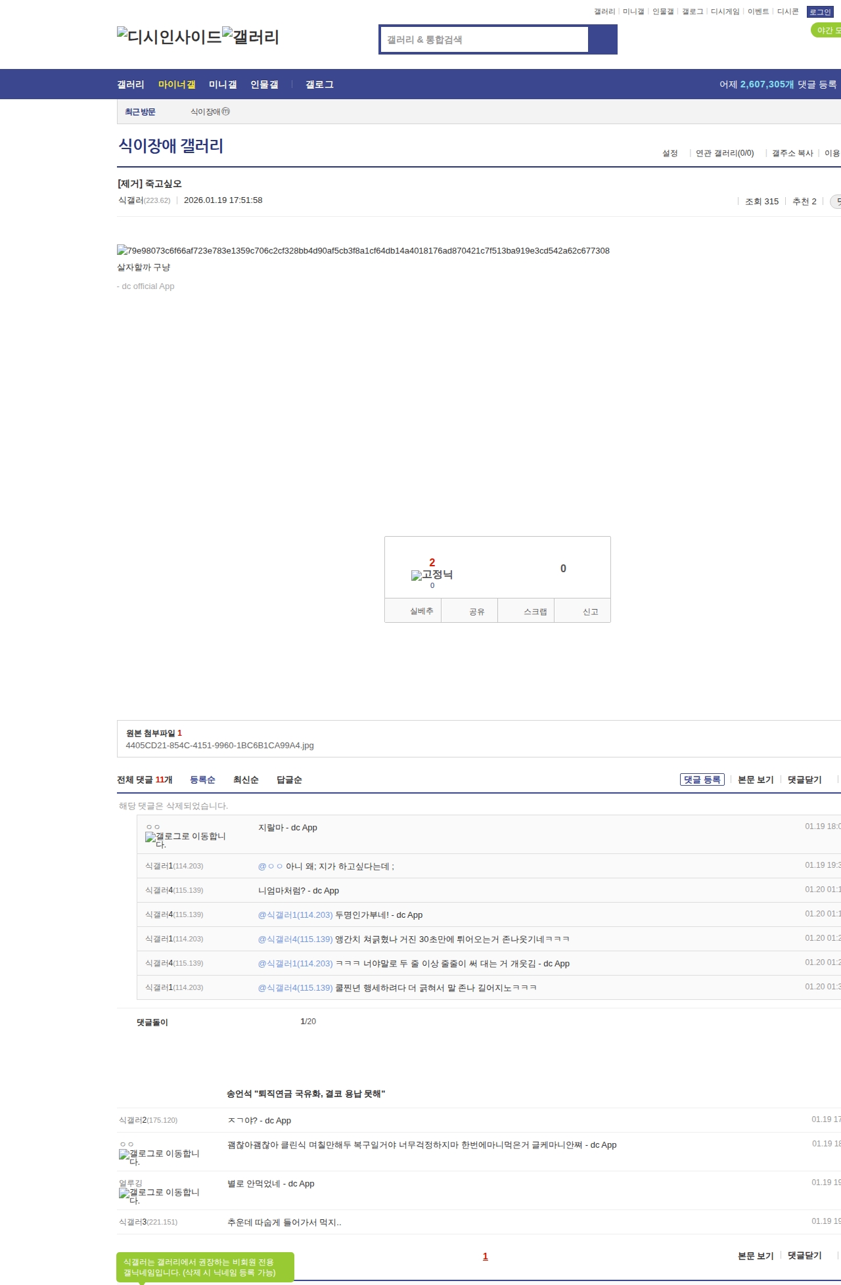This screenshot has width=841, height=1285.
Task: Click the 갤러리 logo image beside 디시인사이드
Action: click(x=250, y=36)
